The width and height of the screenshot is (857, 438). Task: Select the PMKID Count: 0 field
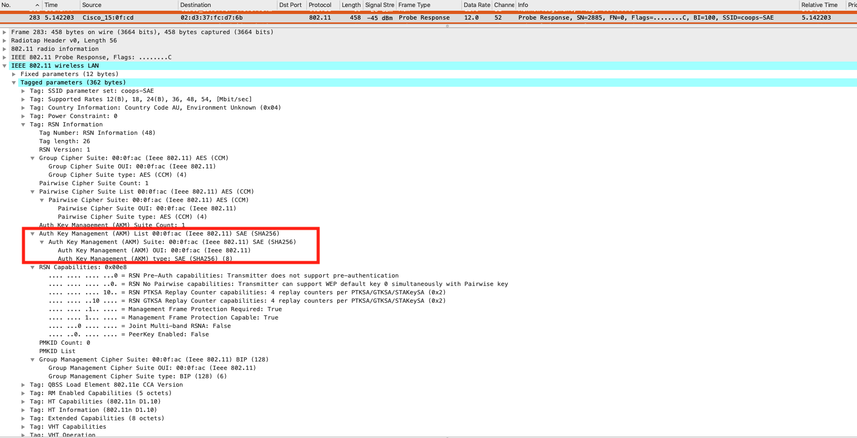(64, 343)
